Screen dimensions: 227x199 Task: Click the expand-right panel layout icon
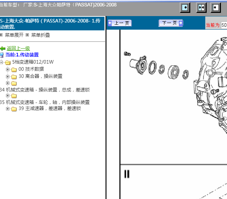[x=185, y=8]
